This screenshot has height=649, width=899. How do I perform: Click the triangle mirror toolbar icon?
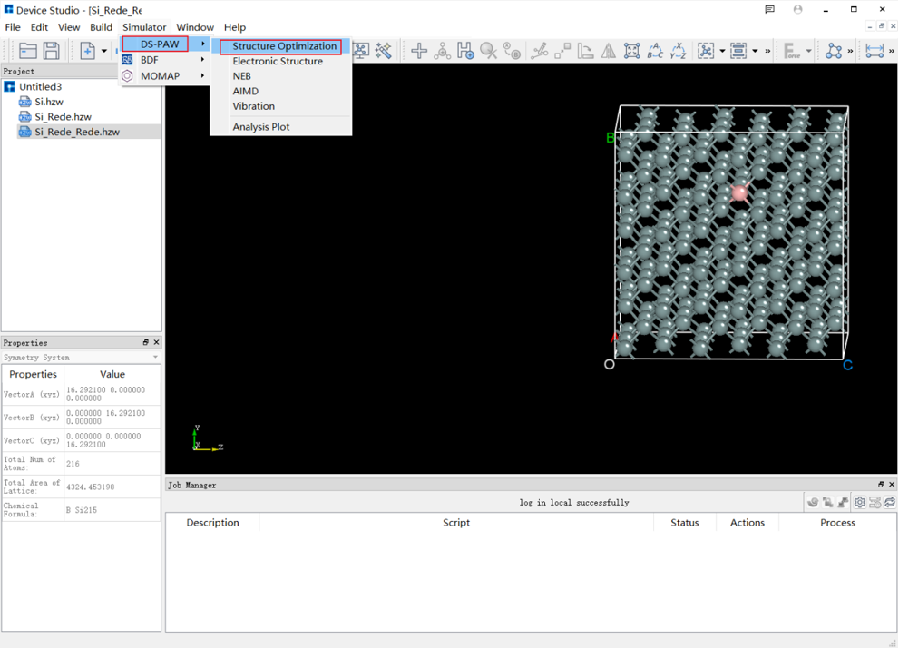pyautogui.click(x=608, y=51)
